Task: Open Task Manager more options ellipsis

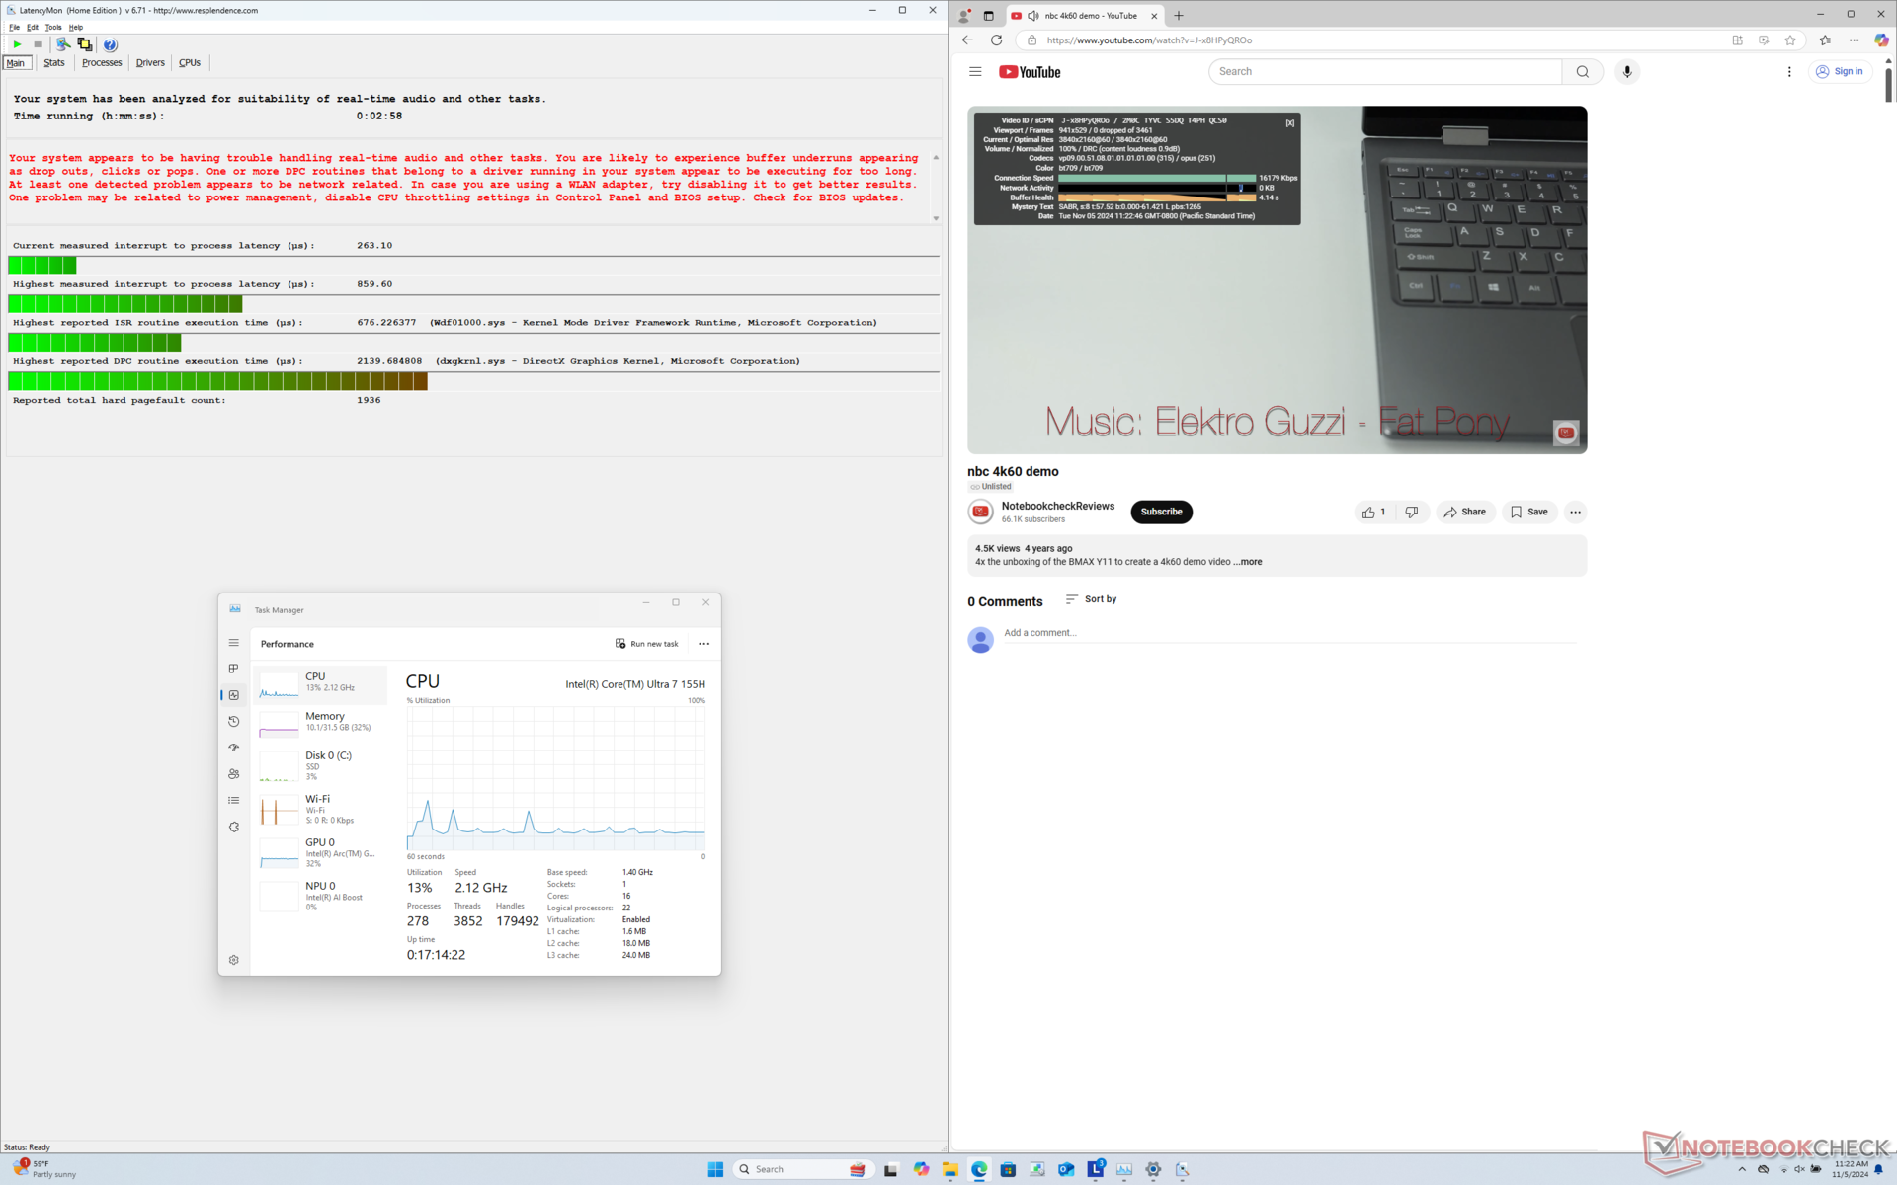Action: coord(704,644)
